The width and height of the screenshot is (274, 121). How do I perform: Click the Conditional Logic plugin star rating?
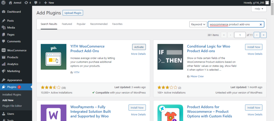click(167, 88)
